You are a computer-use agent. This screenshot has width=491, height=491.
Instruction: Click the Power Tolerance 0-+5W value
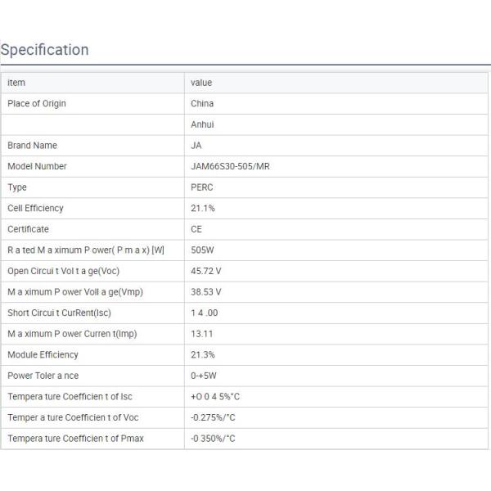205,376
